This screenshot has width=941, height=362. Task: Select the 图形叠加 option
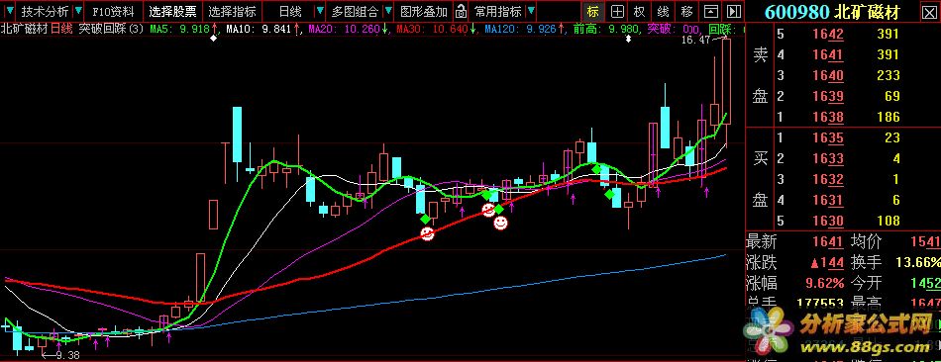[x=424, y=11]
